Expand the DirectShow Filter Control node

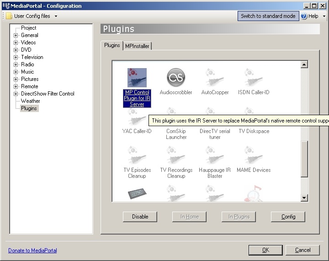(16, 94)
